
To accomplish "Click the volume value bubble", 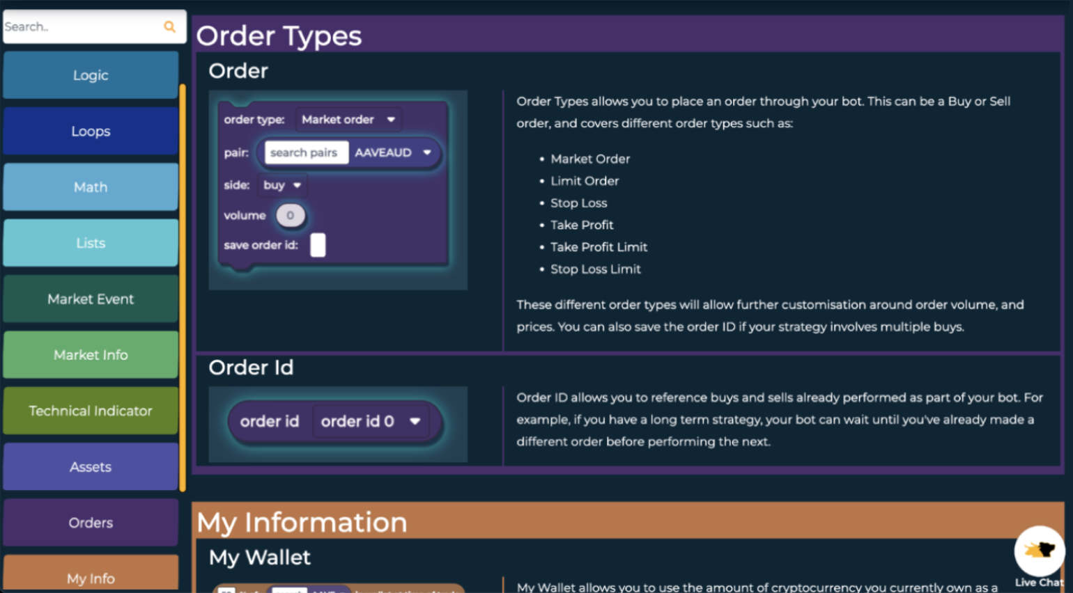I will 290,216.
